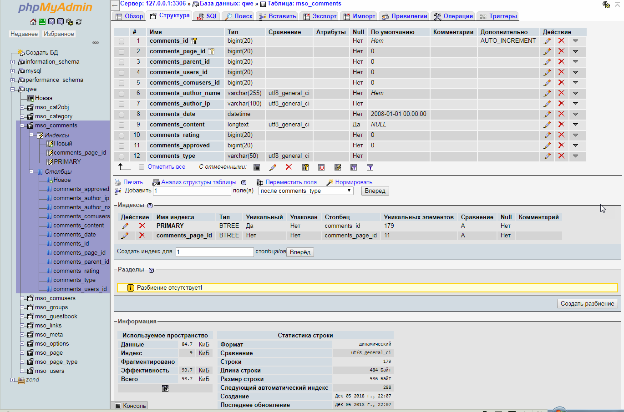Viewport: 624px width, 412px height.
Task: Click the phpMyAdmin home icon
Action: click(x=33, y=21)
